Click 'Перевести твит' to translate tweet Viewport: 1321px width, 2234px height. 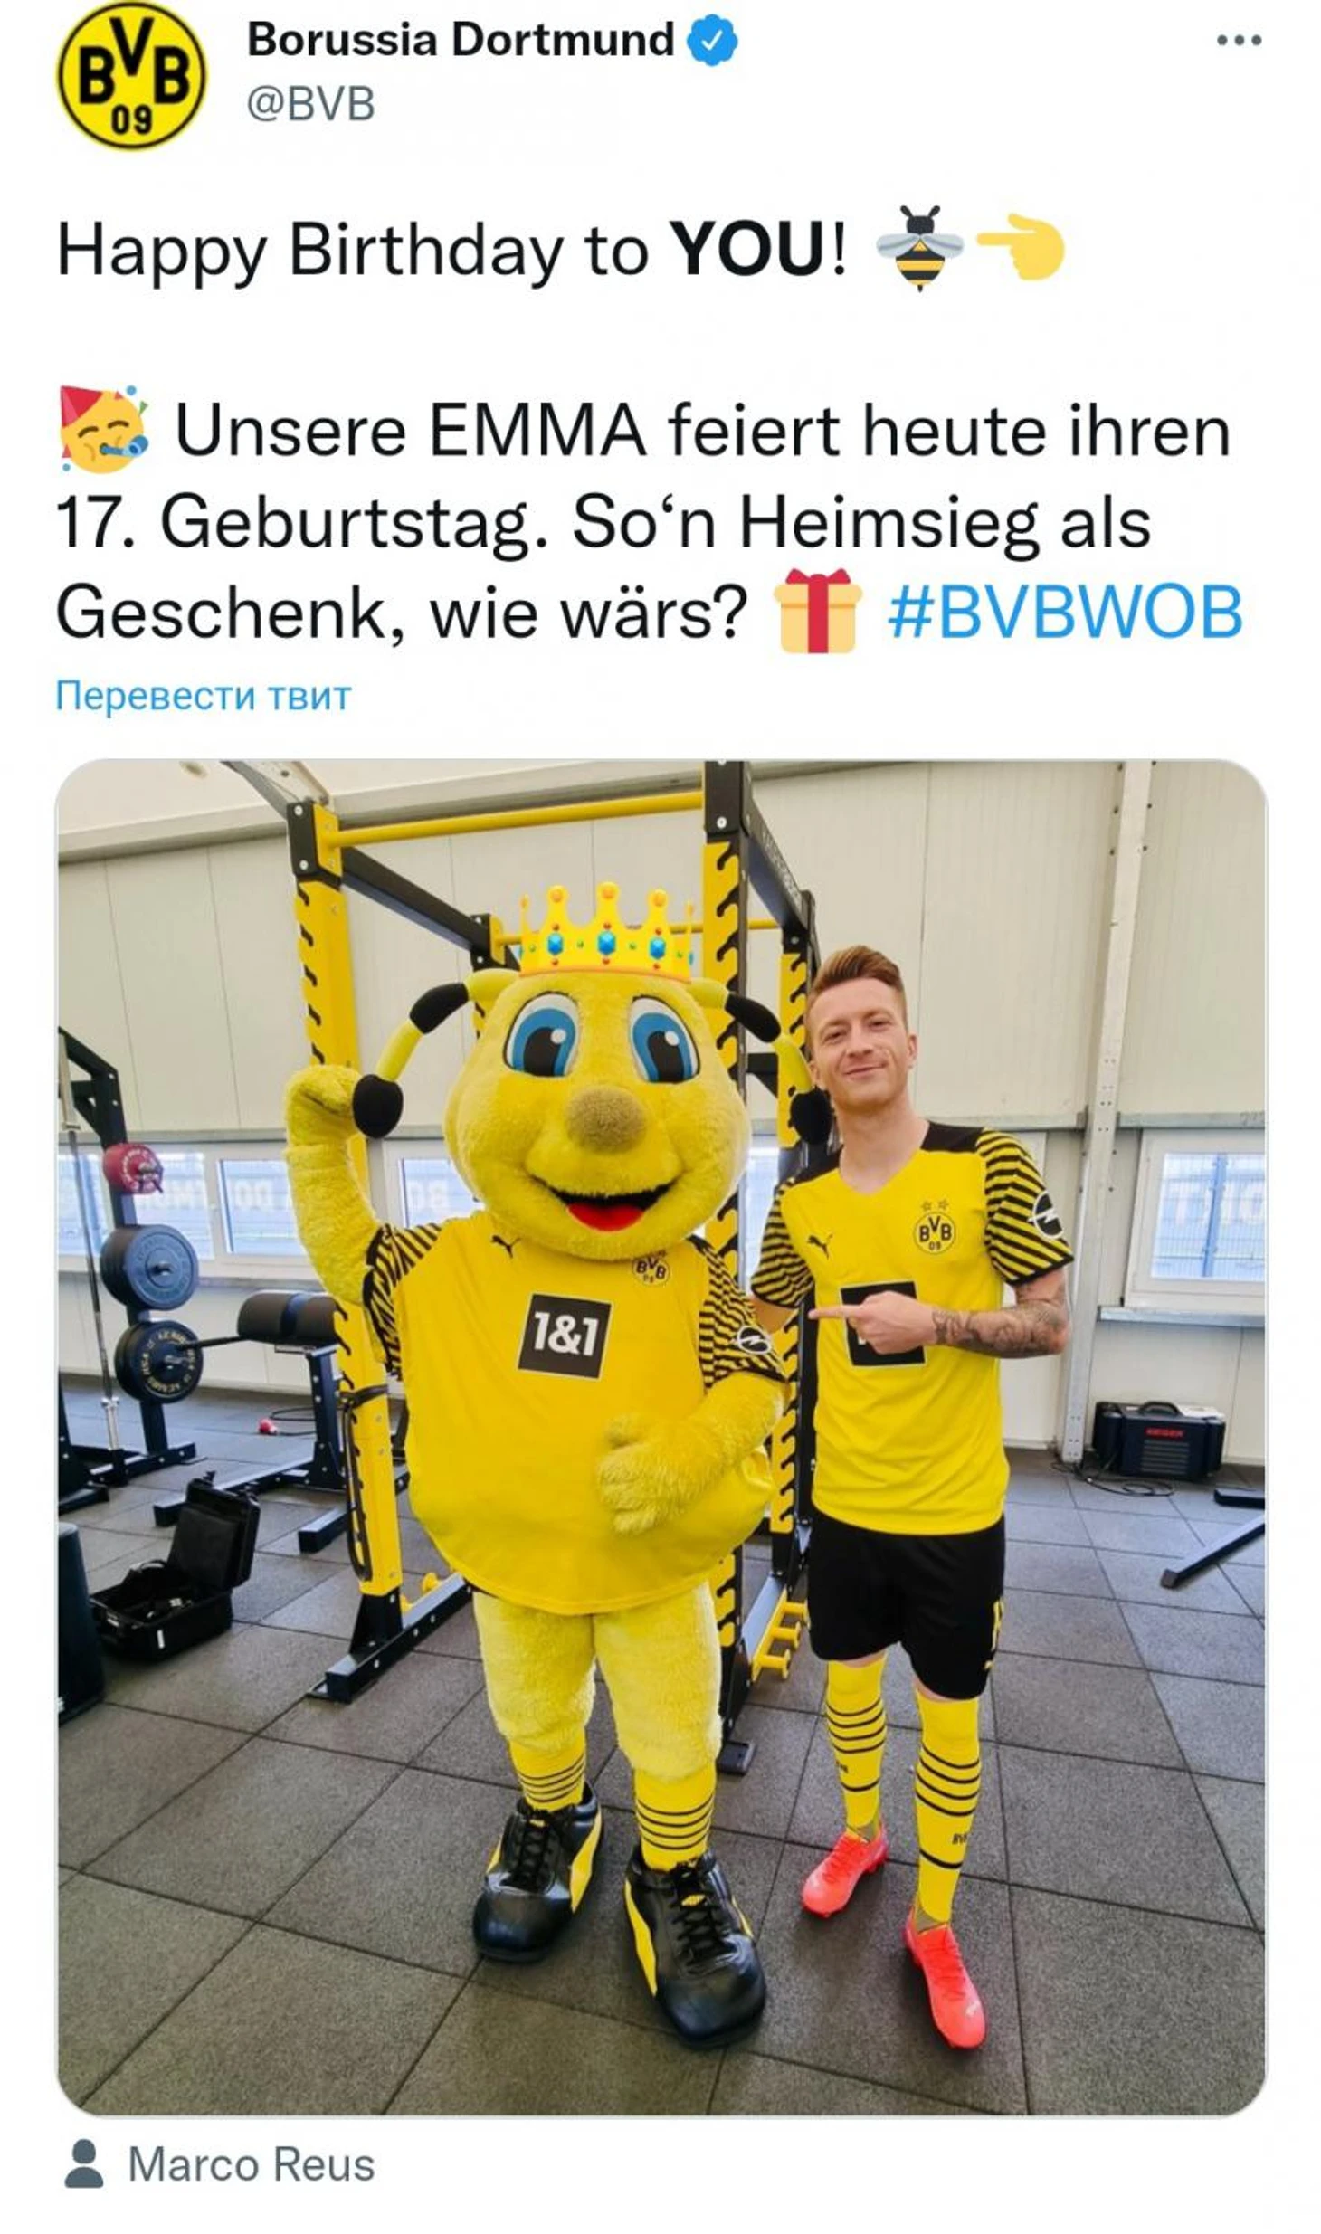click(x=203, y=696)
